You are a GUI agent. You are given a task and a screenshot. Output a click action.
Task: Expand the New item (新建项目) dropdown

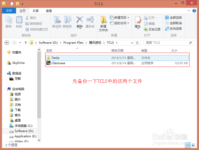click(128, 17)
